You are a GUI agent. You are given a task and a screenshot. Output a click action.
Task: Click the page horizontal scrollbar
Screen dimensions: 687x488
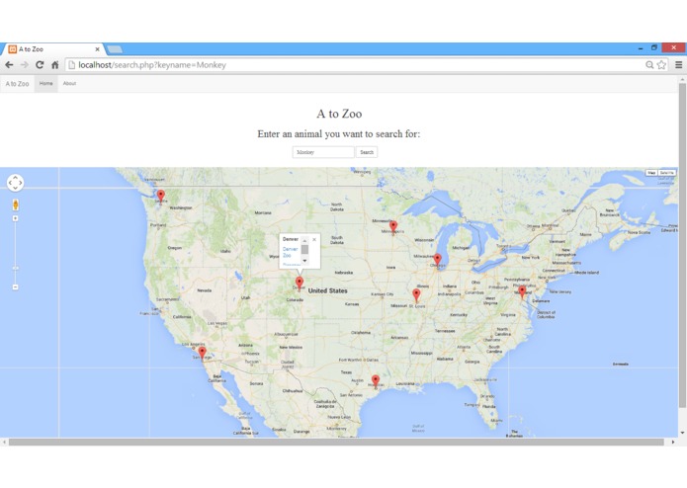(336, 442)
